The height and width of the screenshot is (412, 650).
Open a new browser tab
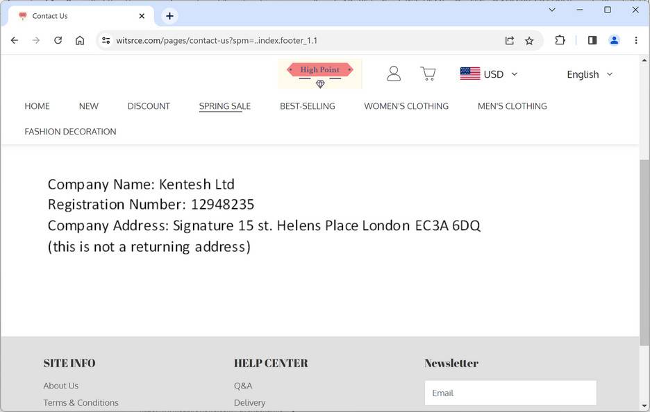(169, 16)
